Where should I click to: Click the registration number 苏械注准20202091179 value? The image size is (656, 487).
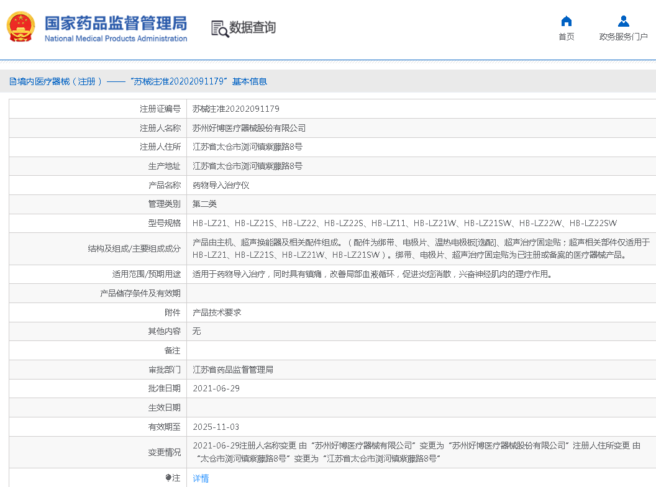[236, 109]
